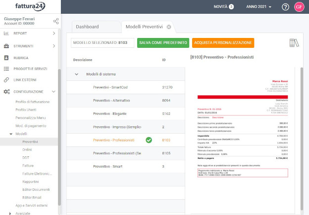Viewport: 309px width, 215px height.
Task: Click the Strumenti briefcase icon
Action: 6,46
